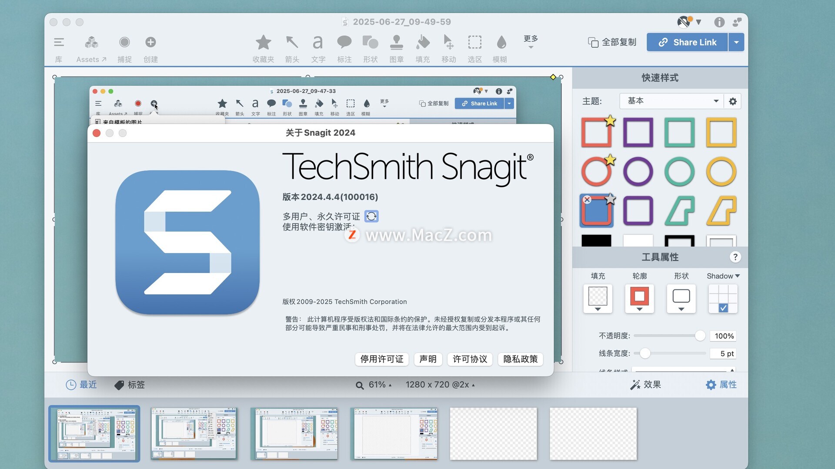Select the Fill (填充) tool
The width and height of the screenshot is (835, 469).
pos(422,43)
